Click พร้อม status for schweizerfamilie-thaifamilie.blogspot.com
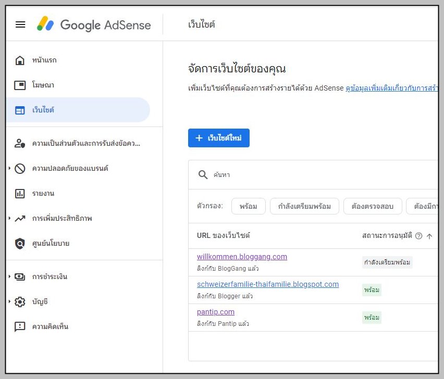This screenshot has height=379, width=444. click(x=372, y=290)
